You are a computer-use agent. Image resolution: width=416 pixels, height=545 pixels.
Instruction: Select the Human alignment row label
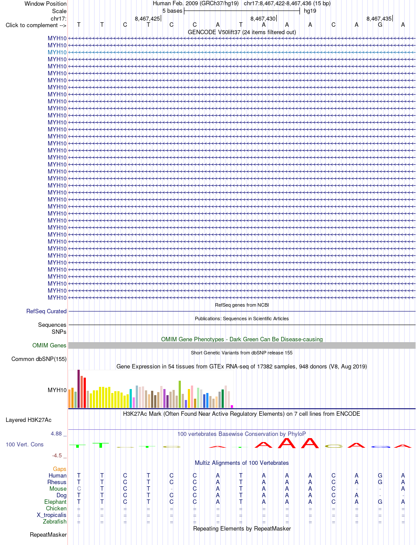[x=58, y=476]
